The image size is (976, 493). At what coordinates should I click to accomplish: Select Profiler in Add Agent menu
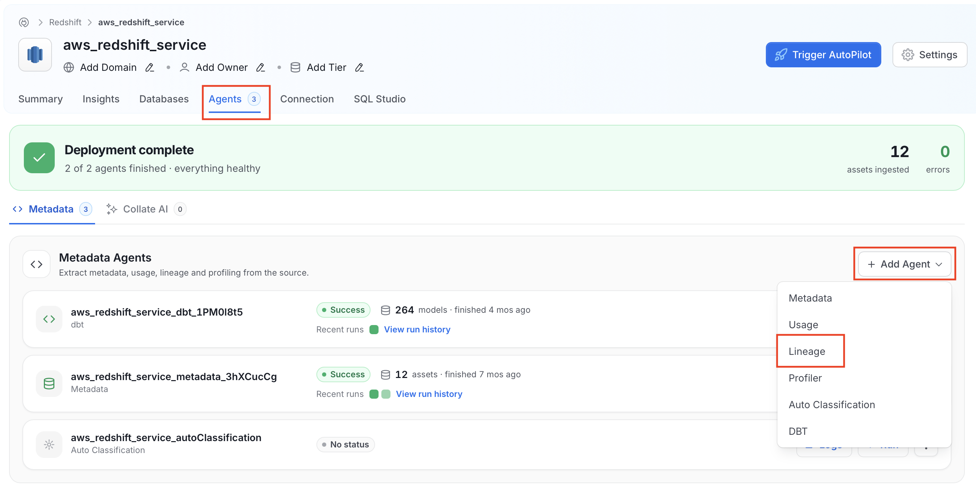[x=863, y=378]
